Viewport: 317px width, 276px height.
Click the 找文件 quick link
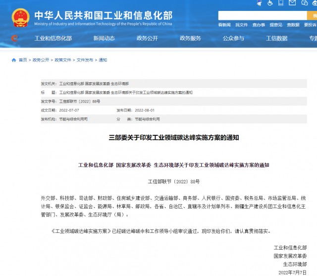241,25
